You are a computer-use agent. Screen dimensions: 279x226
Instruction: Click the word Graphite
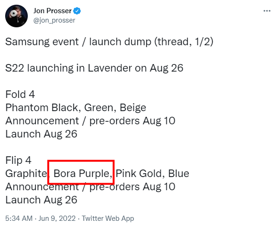click(26, 173)
